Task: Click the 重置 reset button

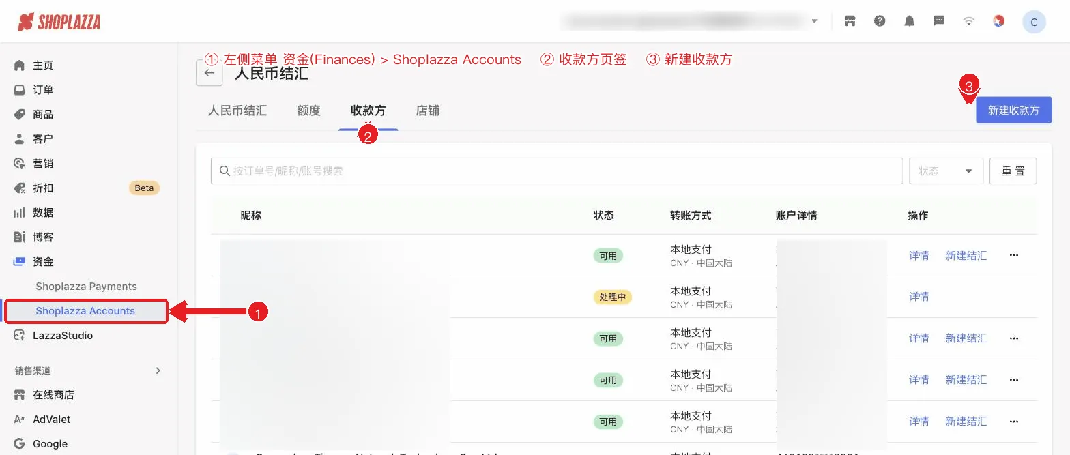Action: (1013, 171)
